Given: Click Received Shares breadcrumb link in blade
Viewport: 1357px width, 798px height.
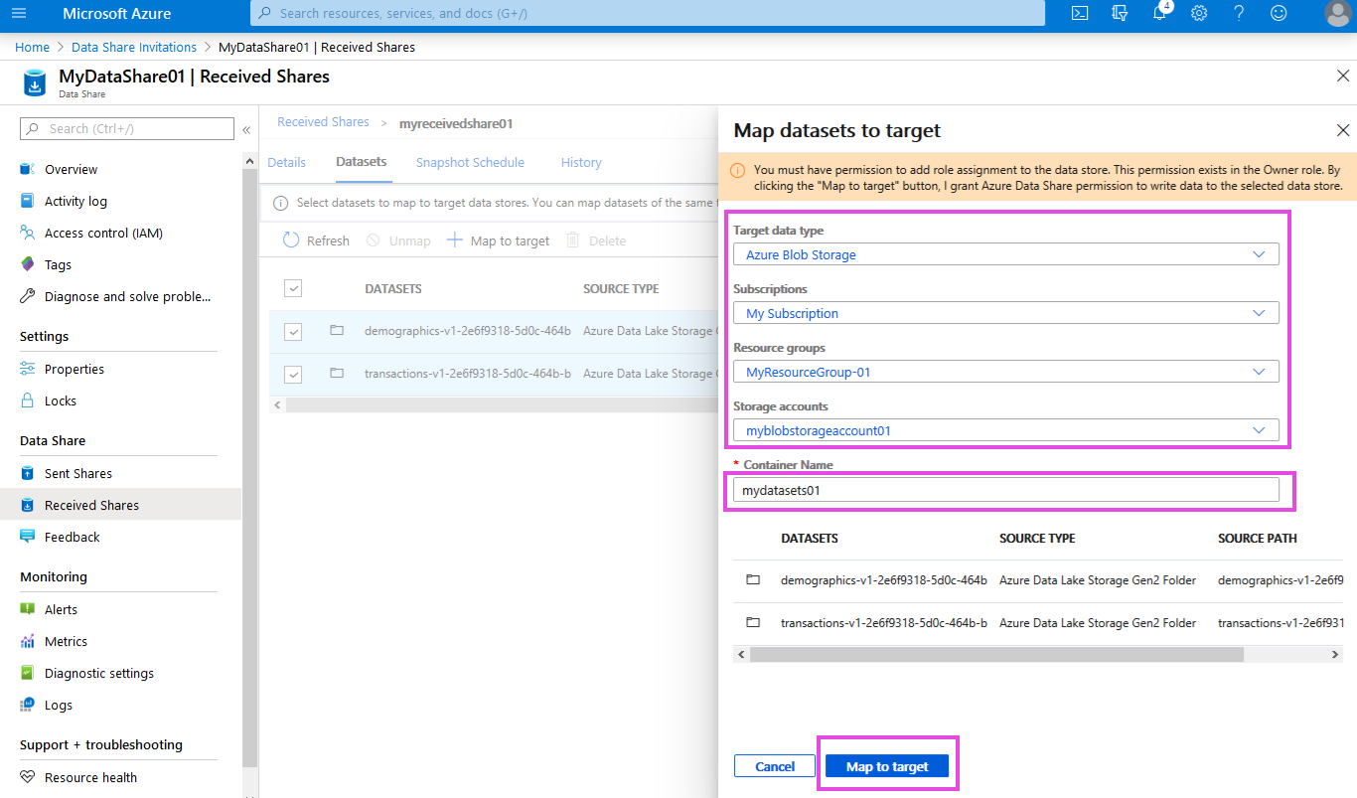Looking at the screenshot, I should [x=323, y=122].
